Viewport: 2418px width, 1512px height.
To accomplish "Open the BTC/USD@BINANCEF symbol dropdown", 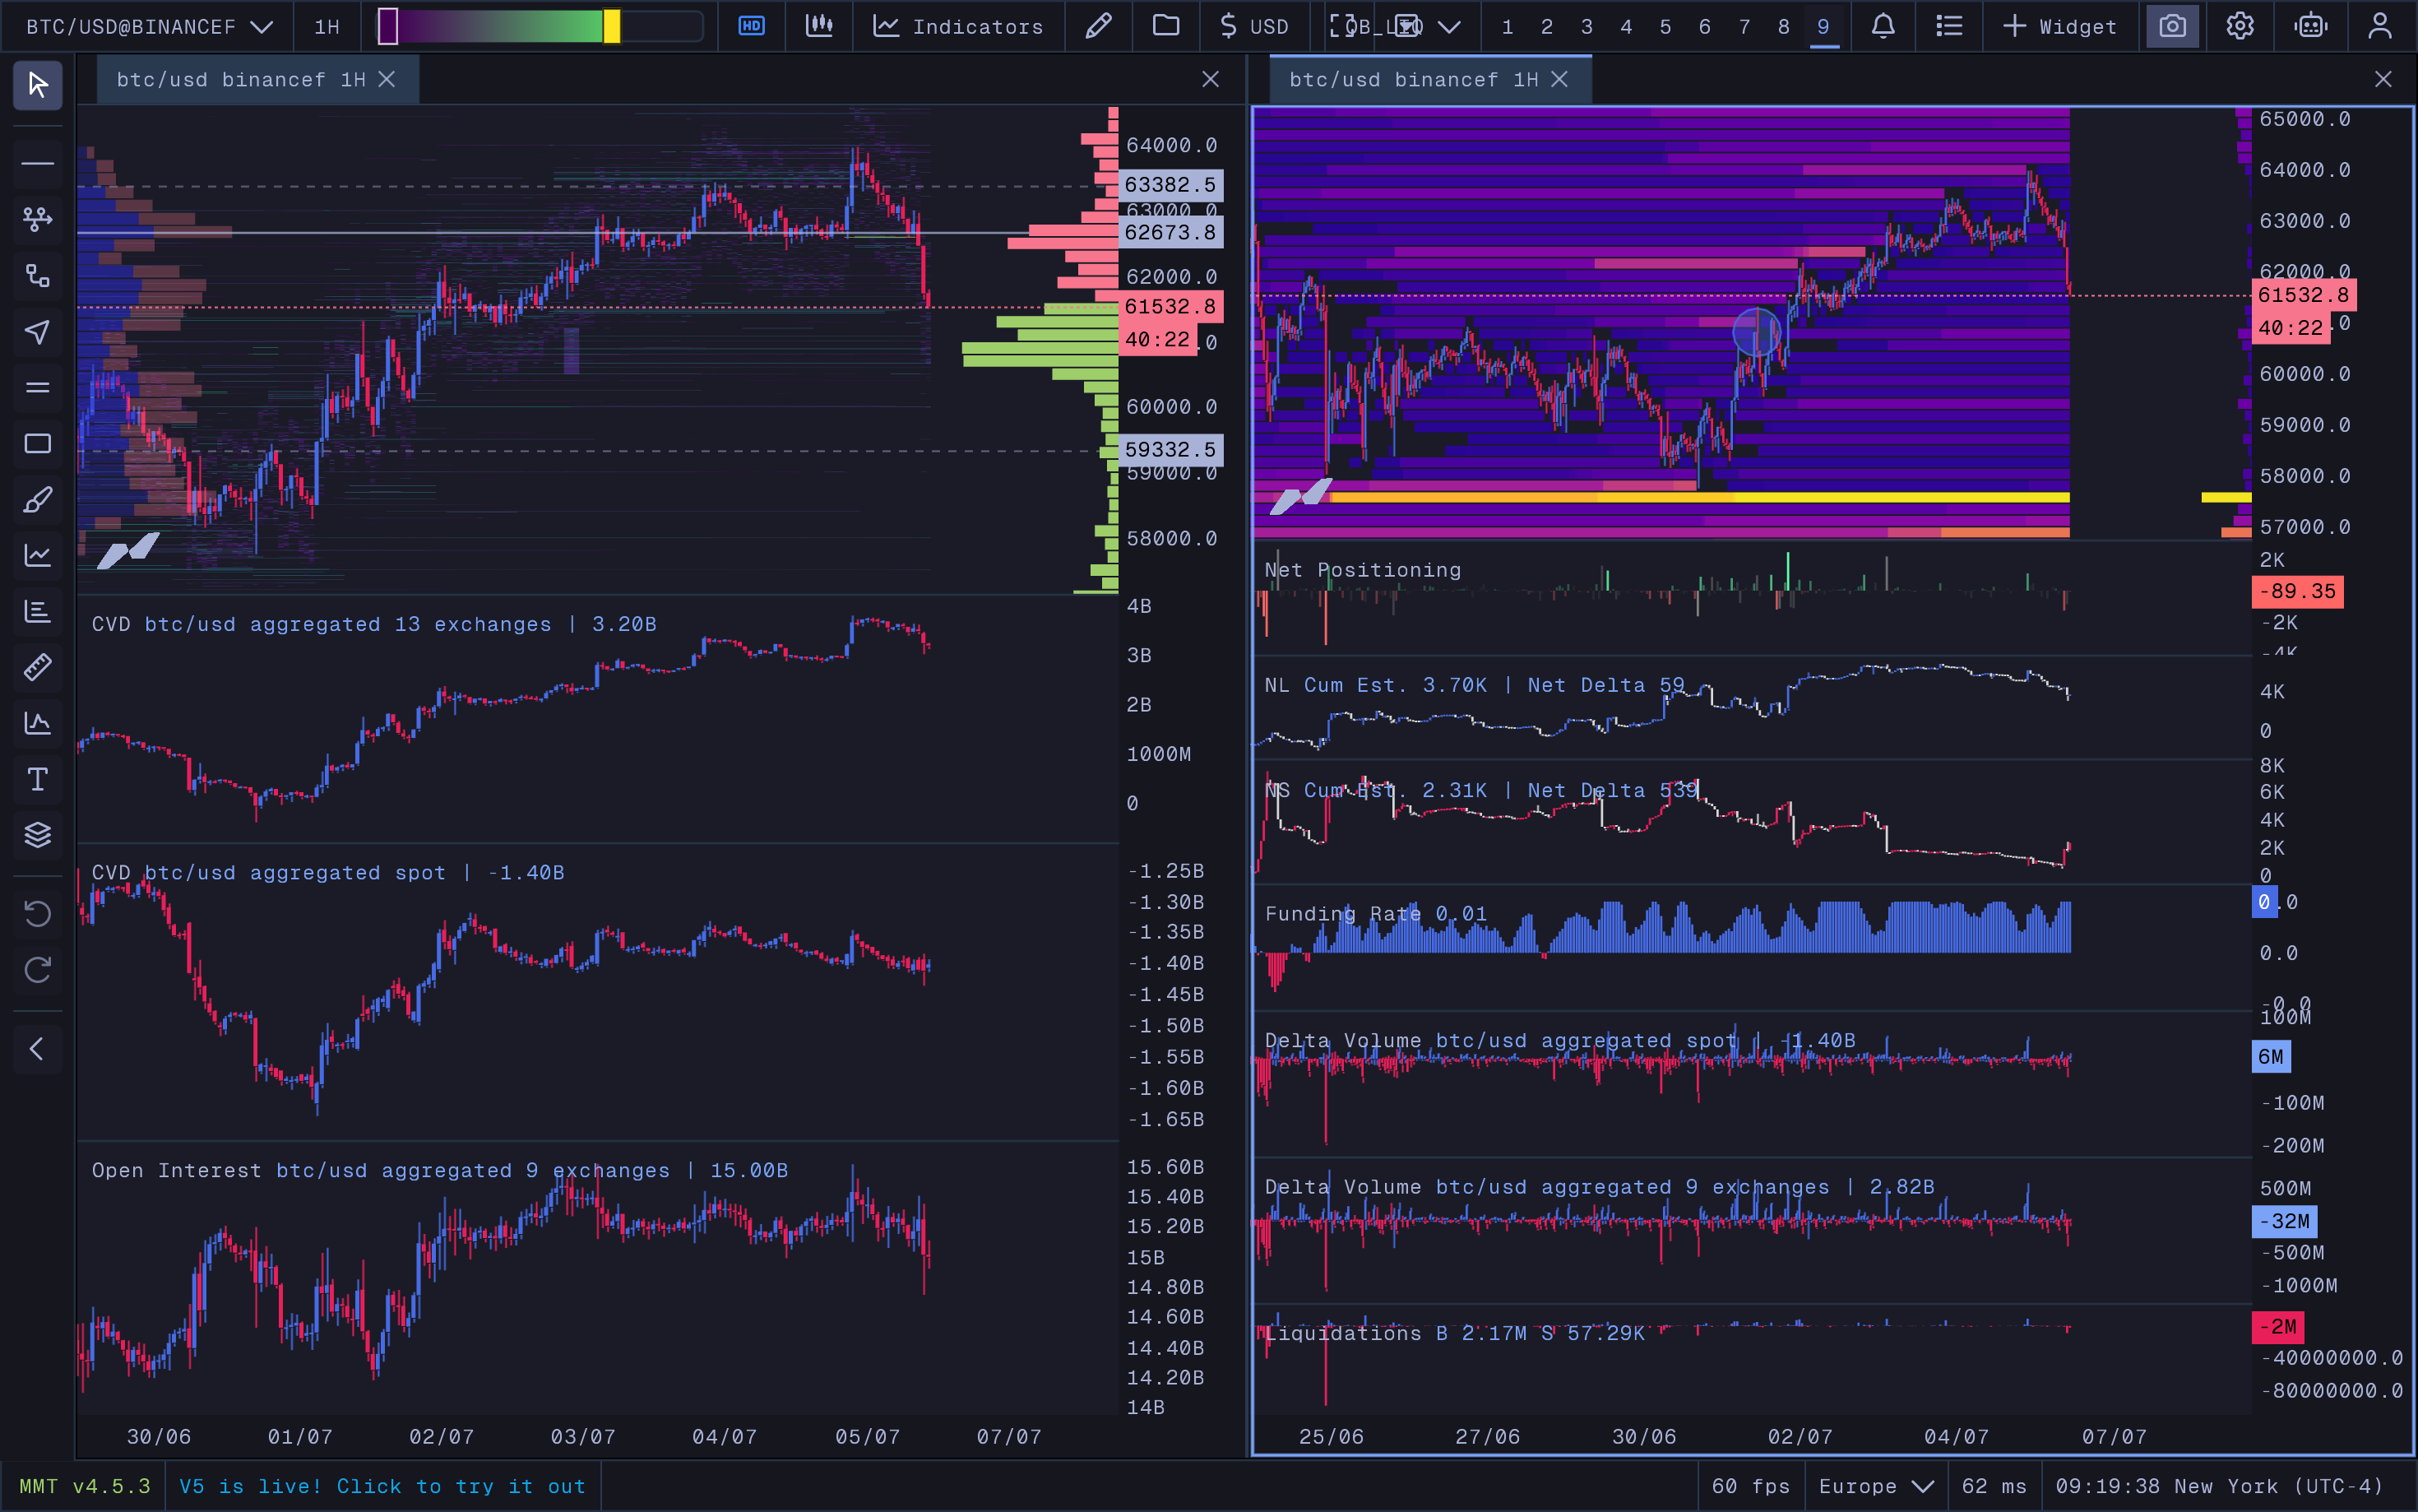I will point(149,26).
